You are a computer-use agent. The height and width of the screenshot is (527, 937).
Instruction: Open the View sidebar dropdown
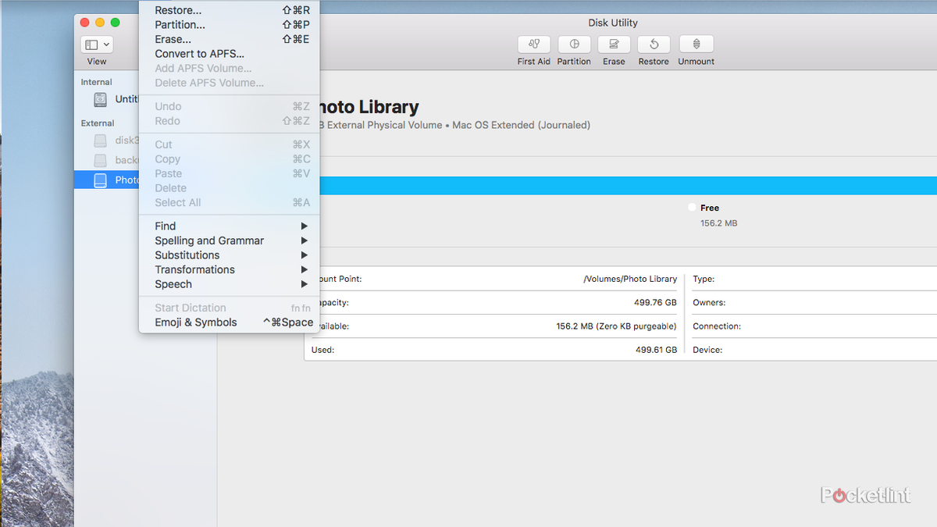tap(97, 45)
